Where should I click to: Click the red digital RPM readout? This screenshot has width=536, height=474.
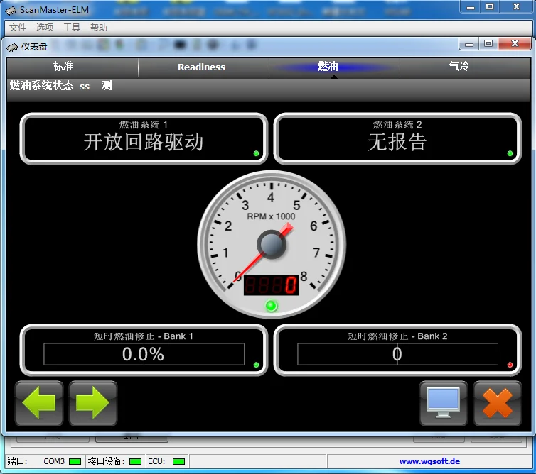pos(271,285)
